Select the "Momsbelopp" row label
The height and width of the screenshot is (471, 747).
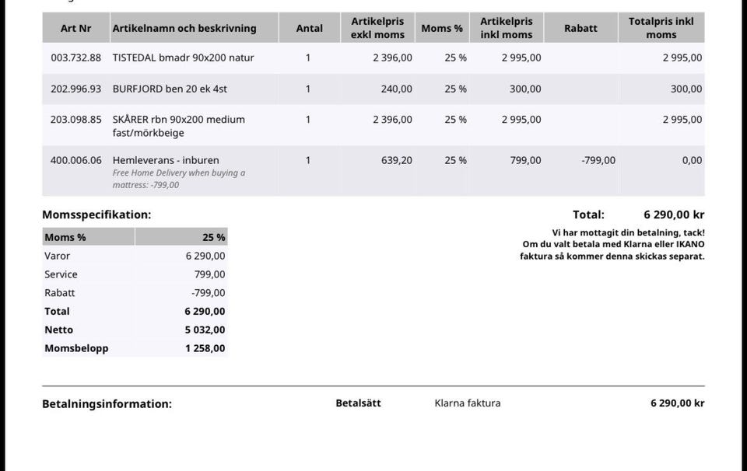(76, 348)
